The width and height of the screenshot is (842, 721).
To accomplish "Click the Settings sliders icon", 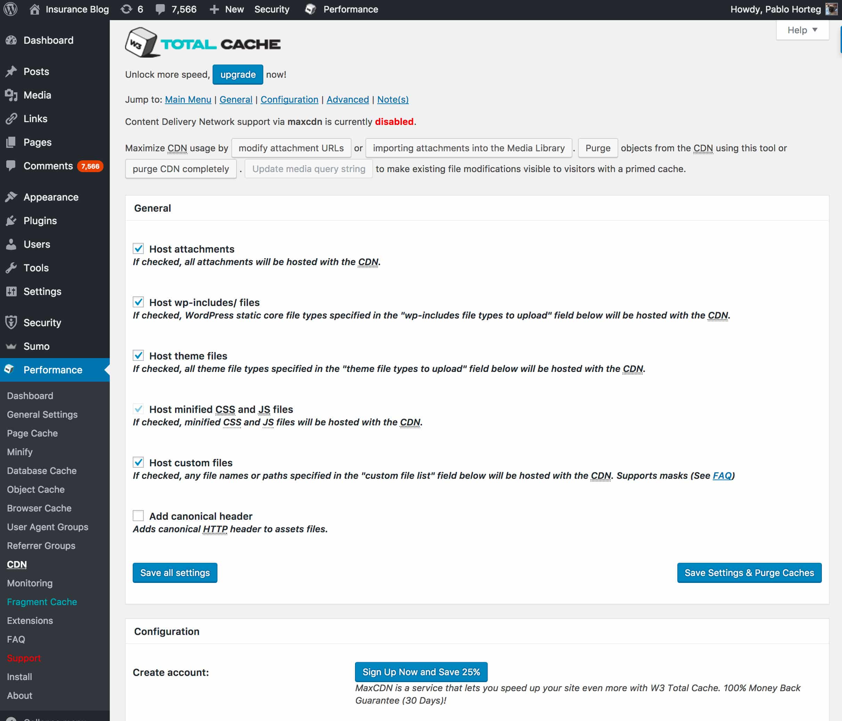I will click(11, 291).
